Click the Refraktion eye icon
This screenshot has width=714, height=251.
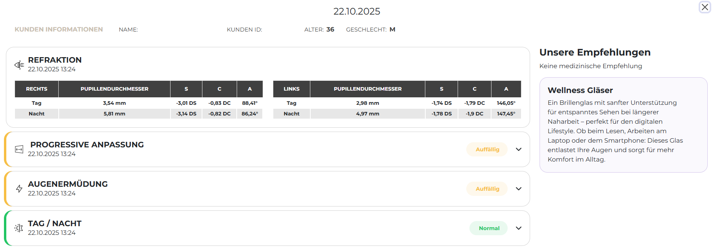point(19,65)
